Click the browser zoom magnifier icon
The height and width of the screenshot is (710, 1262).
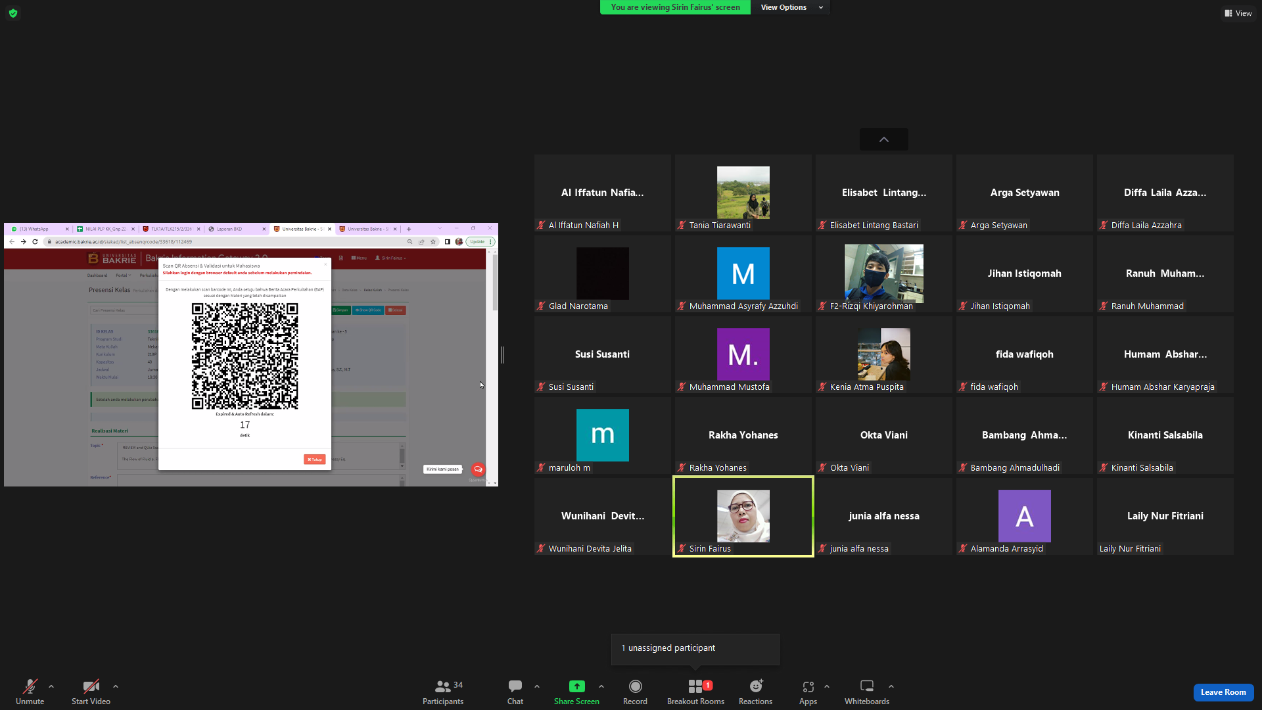click(x=409, y=242)
